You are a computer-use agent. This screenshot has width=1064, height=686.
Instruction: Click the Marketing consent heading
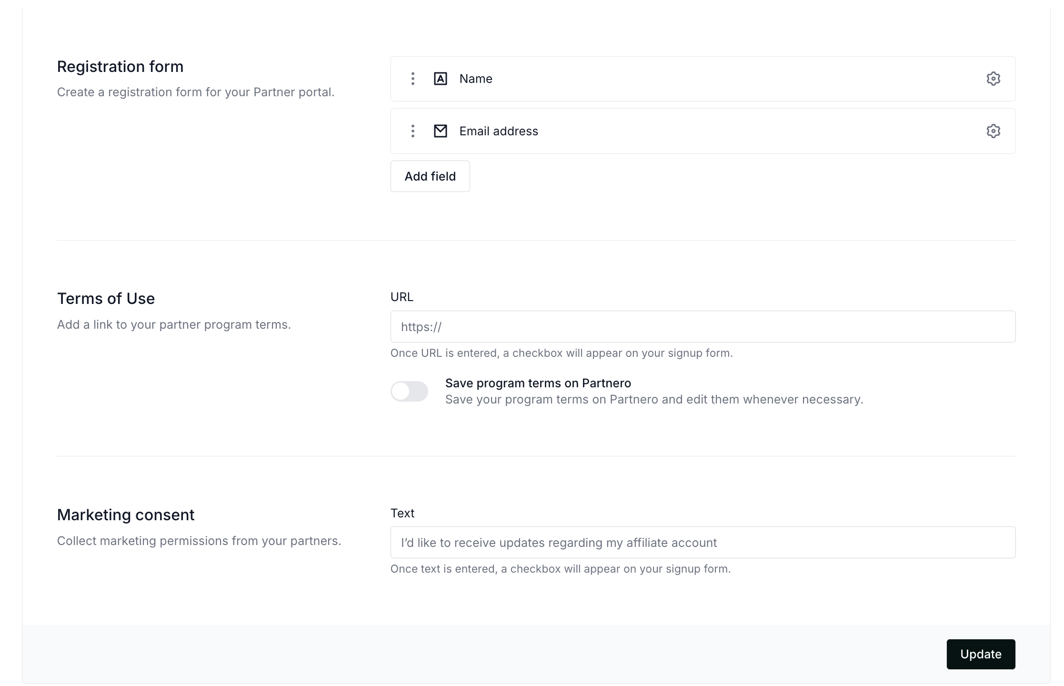(x=126, y=514)
